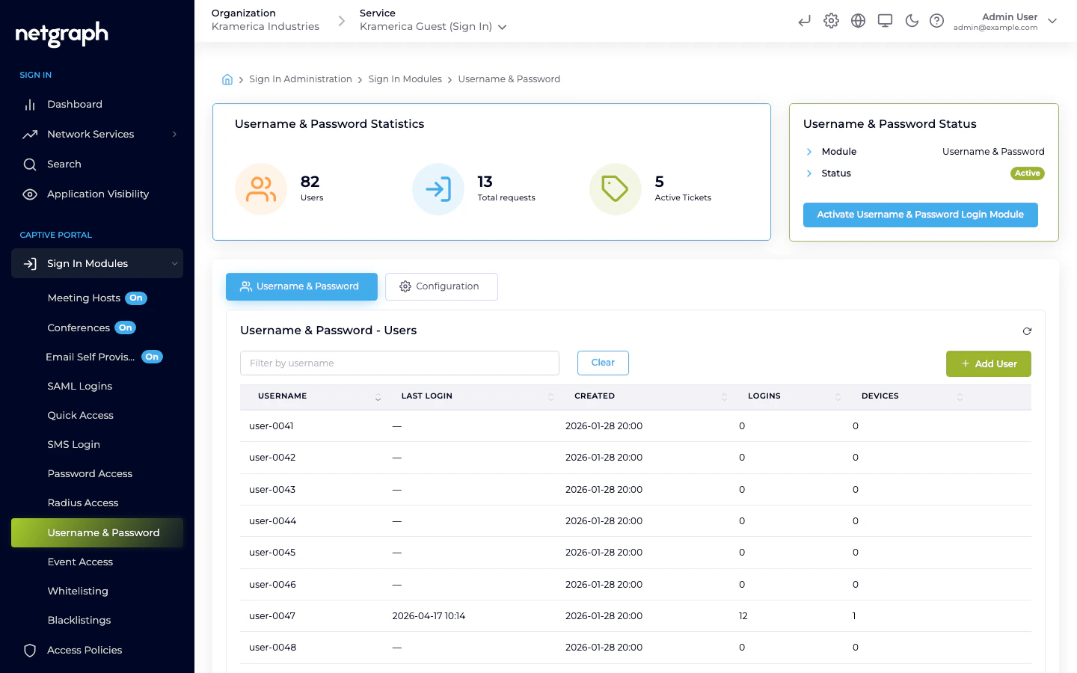Screen dimensions: 1077x673
Task: Select the Username & Password tab
Action: click(301, 286)
